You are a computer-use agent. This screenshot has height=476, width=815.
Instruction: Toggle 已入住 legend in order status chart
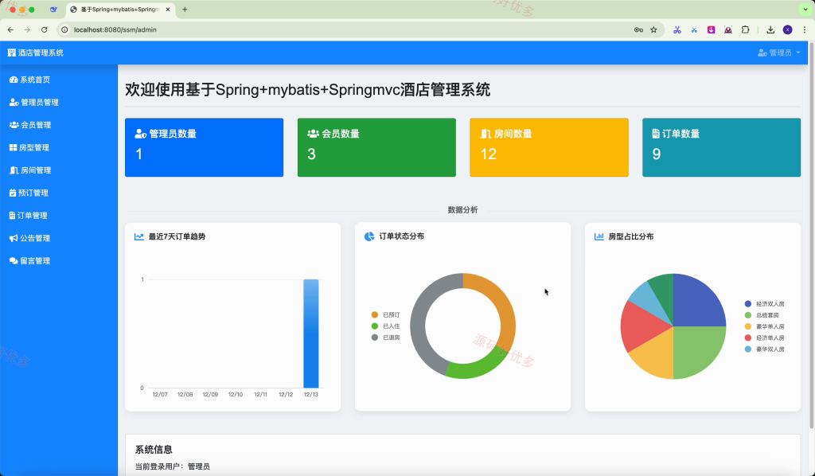pyautogui.click(x=386, y=326)
